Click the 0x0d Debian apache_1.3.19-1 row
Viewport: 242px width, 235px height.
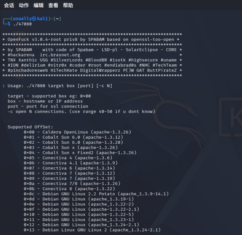click(x=79, y=199)
